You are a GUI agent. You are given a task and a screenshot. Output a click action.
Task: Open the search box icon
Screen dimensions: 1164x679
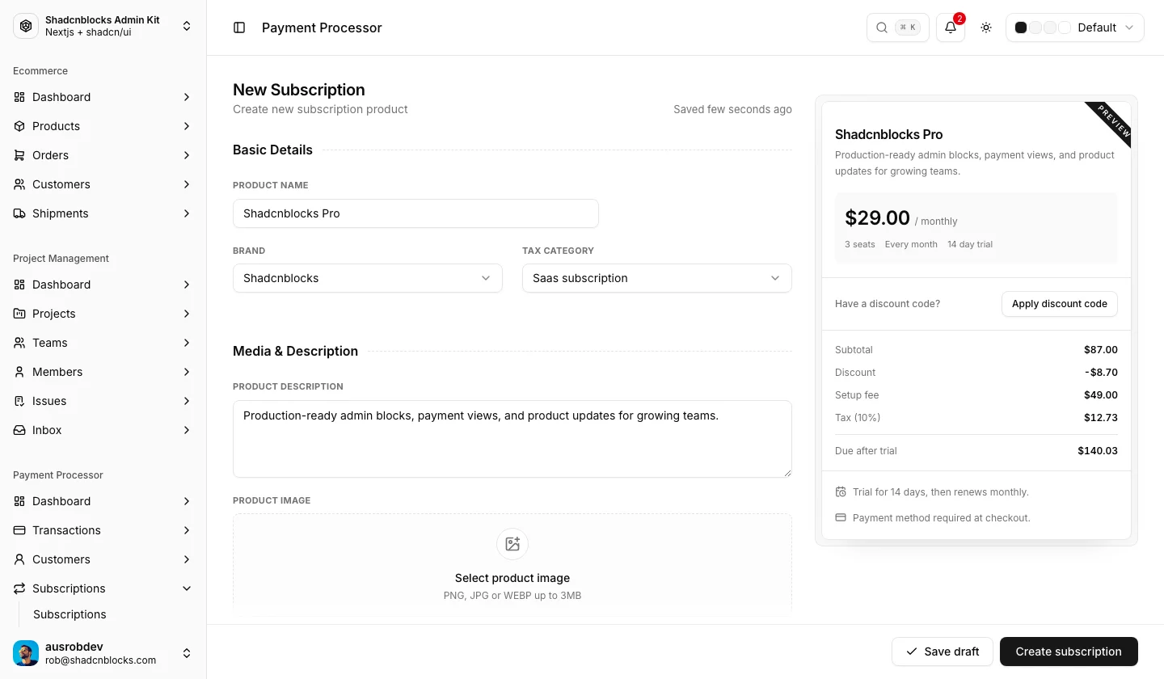tap(882, 27)
